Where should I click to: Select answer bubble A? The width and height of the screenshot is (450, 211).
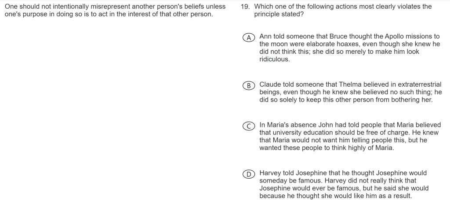249,38
